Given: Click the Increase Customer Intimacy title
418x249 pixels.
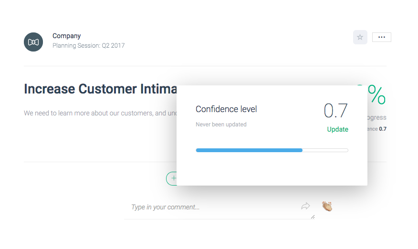Looking at the screenshot, I should coord(100,89).
